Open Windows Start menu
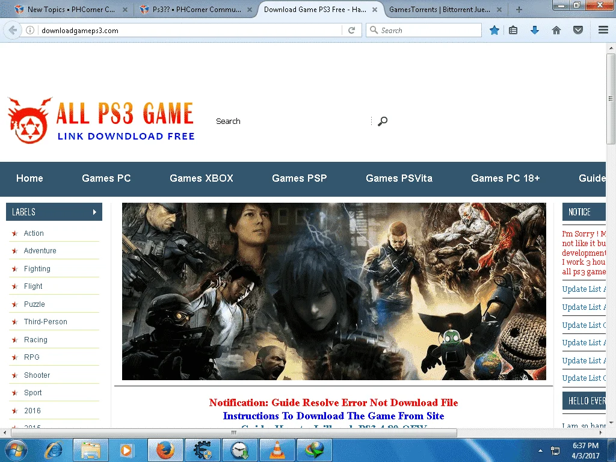Screen dimensions: 616x462 tap(16, 450)
